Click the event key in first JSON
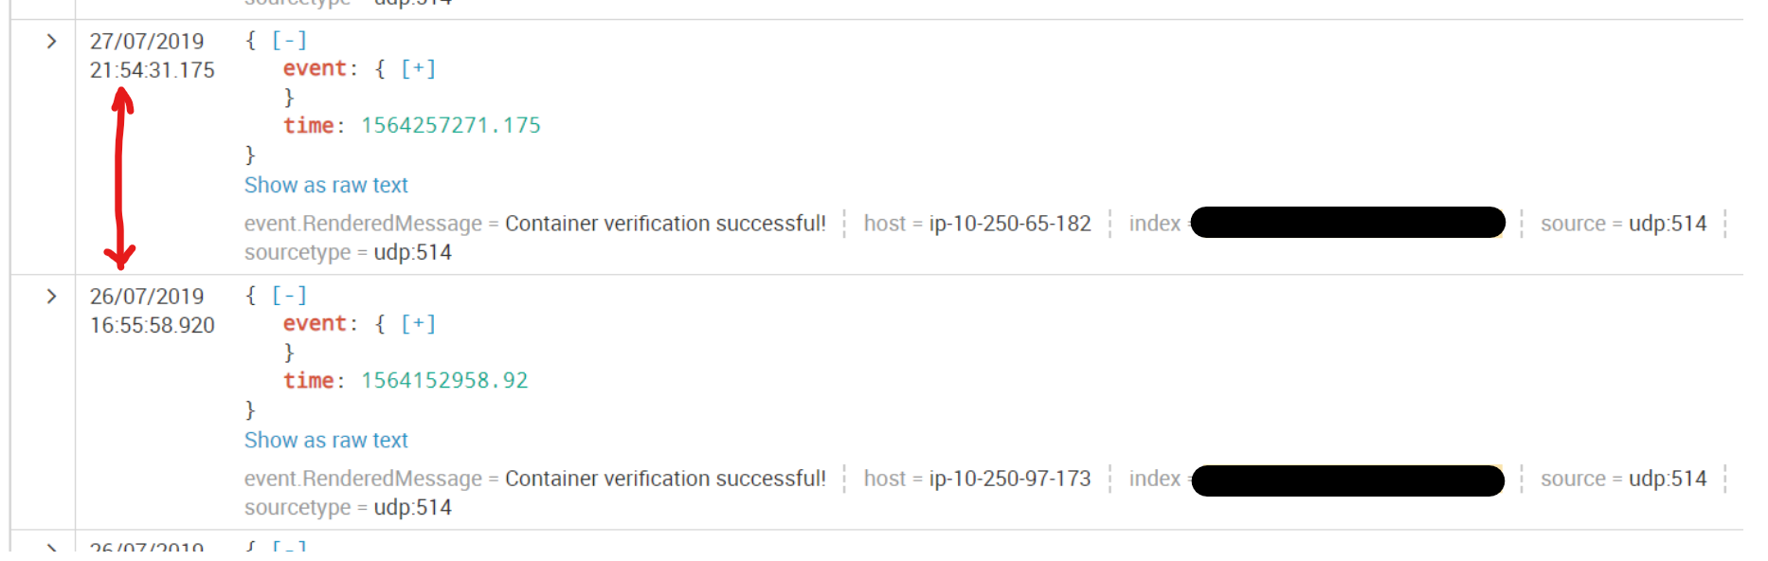The width and height of the screenshot is (1768, 561). (x=313, y=67)
